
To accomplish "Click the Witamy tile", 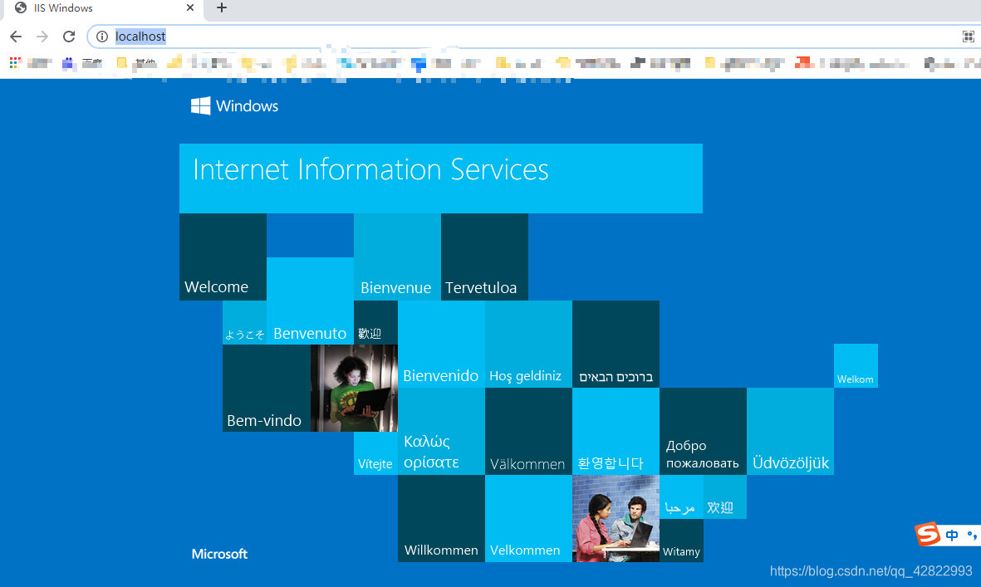I will point(681,541).
